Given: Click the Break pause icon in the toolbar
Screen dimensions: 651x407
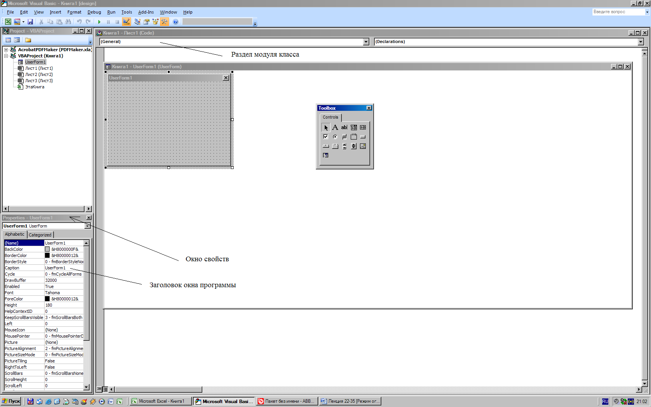Looking at the screenshot, I should (x=108, y=22).
